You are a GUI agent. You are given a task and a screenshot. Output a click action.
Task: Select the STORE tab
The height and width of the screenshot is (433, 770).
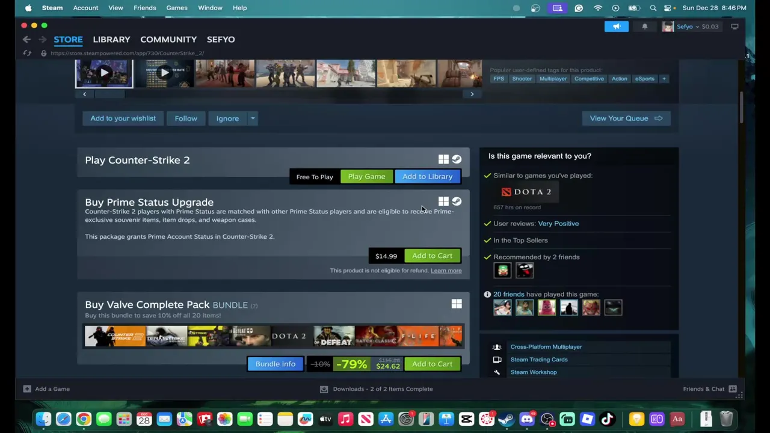[68, 39]
